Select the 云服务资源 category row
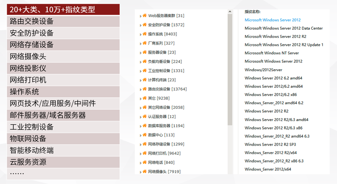 click(63, 162)
